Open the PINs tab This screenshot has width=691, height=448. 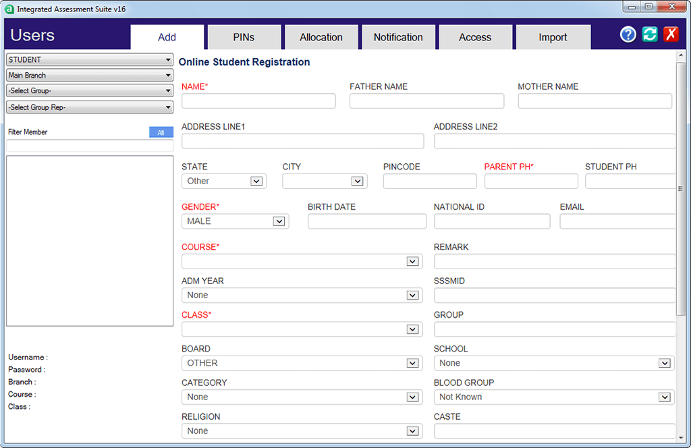[244, 38]
